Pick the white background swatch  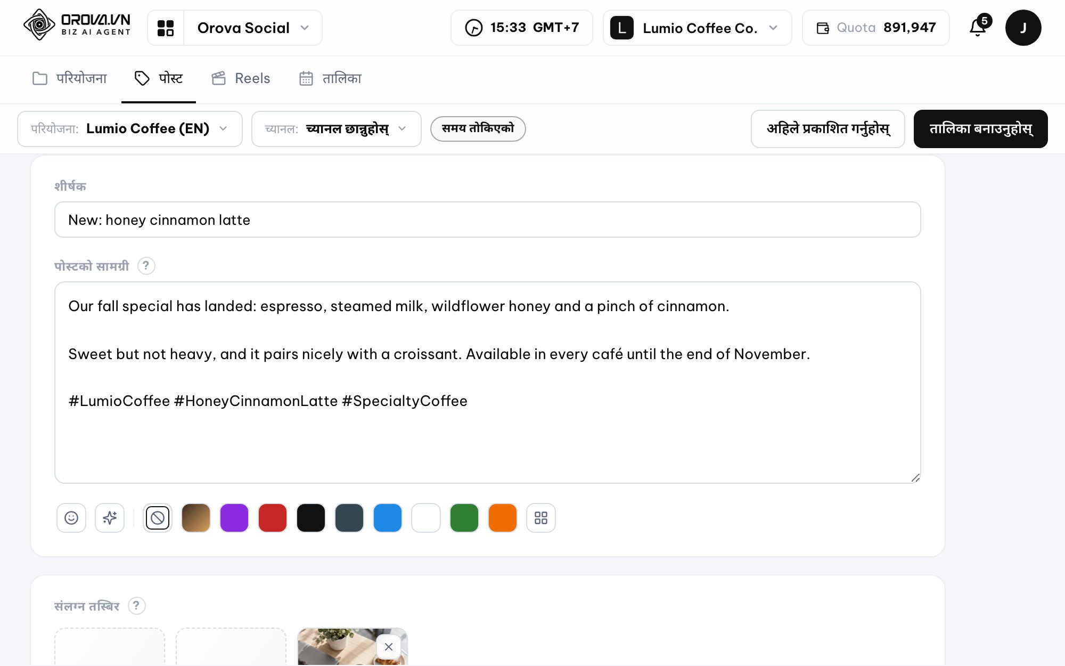[x=426, y=517]
